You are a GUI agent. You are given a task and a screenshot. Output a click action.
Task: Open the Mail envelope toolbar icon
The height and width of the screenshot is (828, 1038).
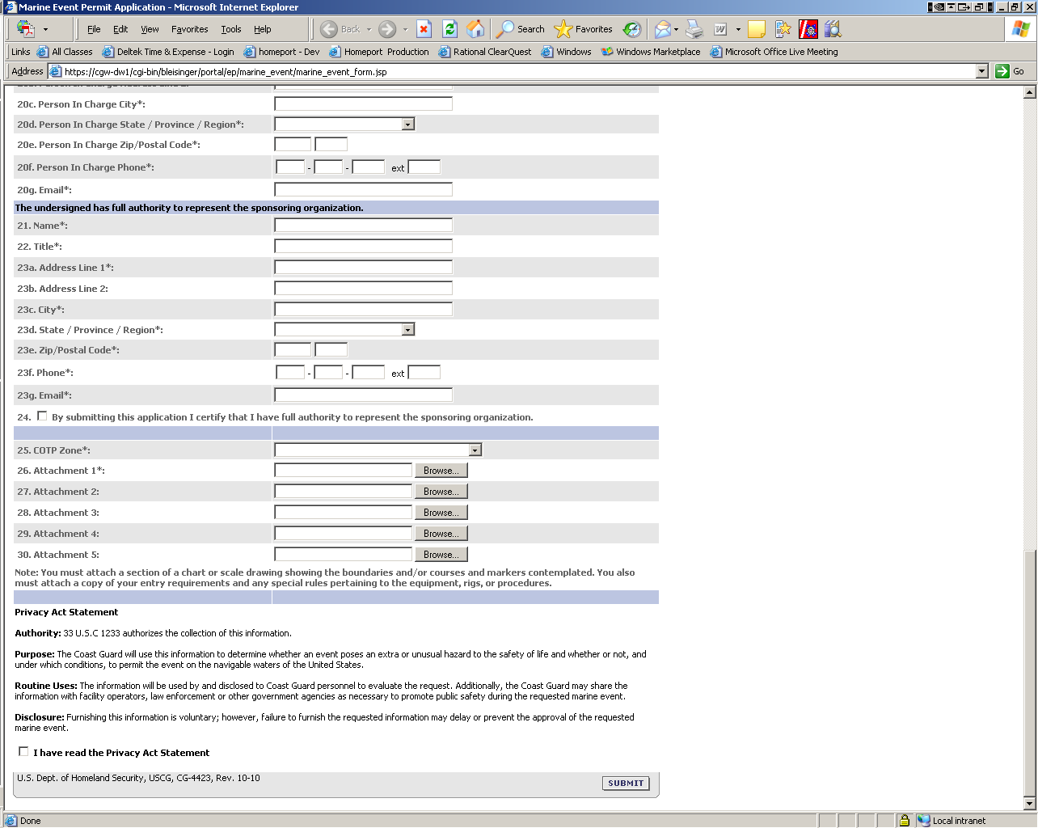pyautogui.click(x=662, y=29)
